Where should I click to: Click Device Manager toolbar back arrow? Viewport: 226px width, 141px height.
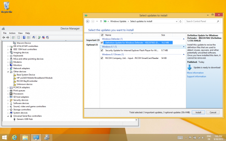coord(4,37)
